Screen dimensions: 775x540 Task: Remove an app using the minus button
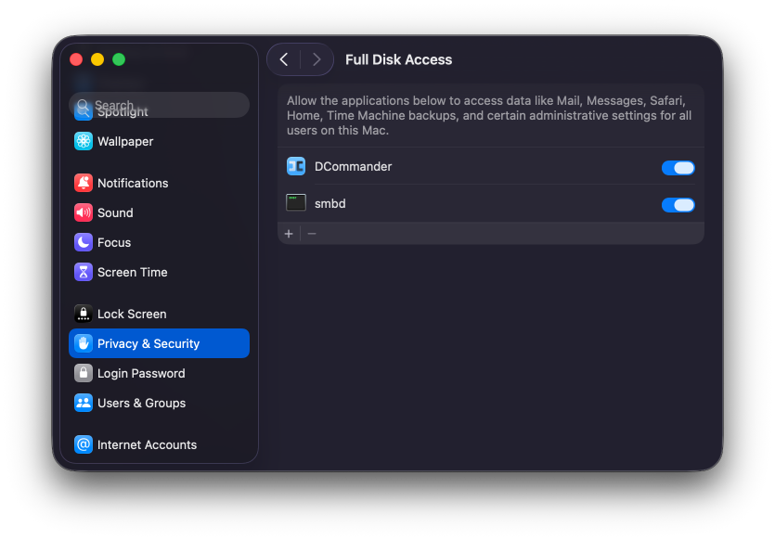pos(311,233)
